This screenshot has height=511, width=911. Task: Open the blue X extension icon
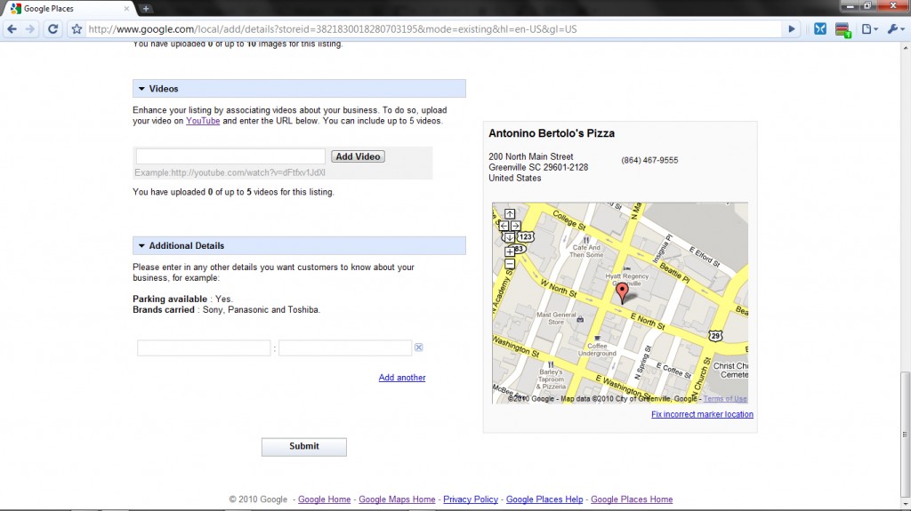point(819,29)
